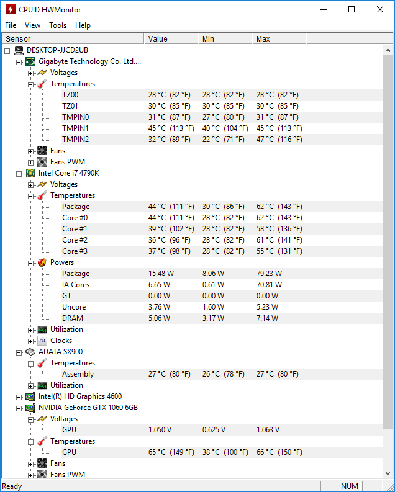Click the NVIDIA GeForce GTX 1060 card icon

pos(30,408)
